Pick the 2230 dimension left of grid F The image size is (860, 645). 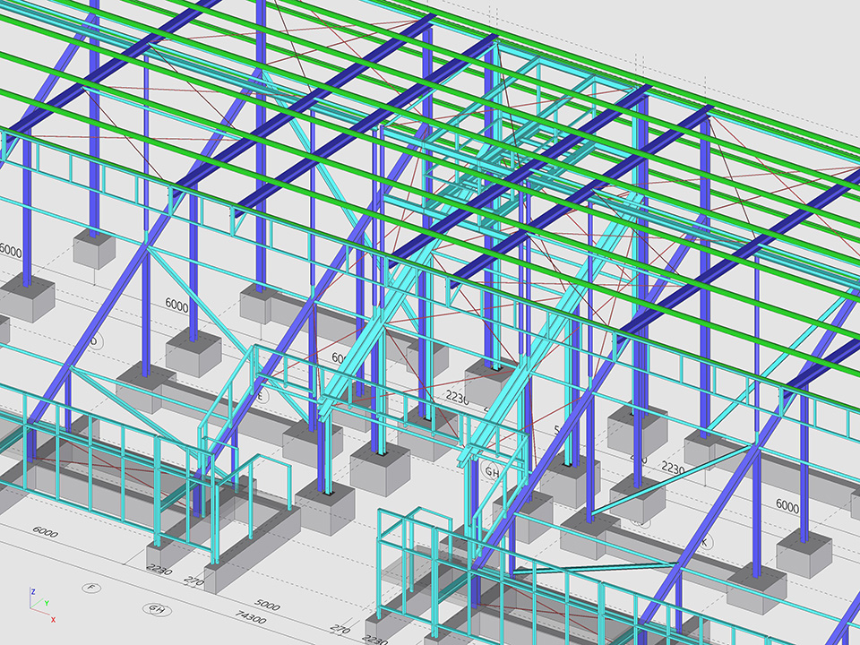(x=159, y=571)
